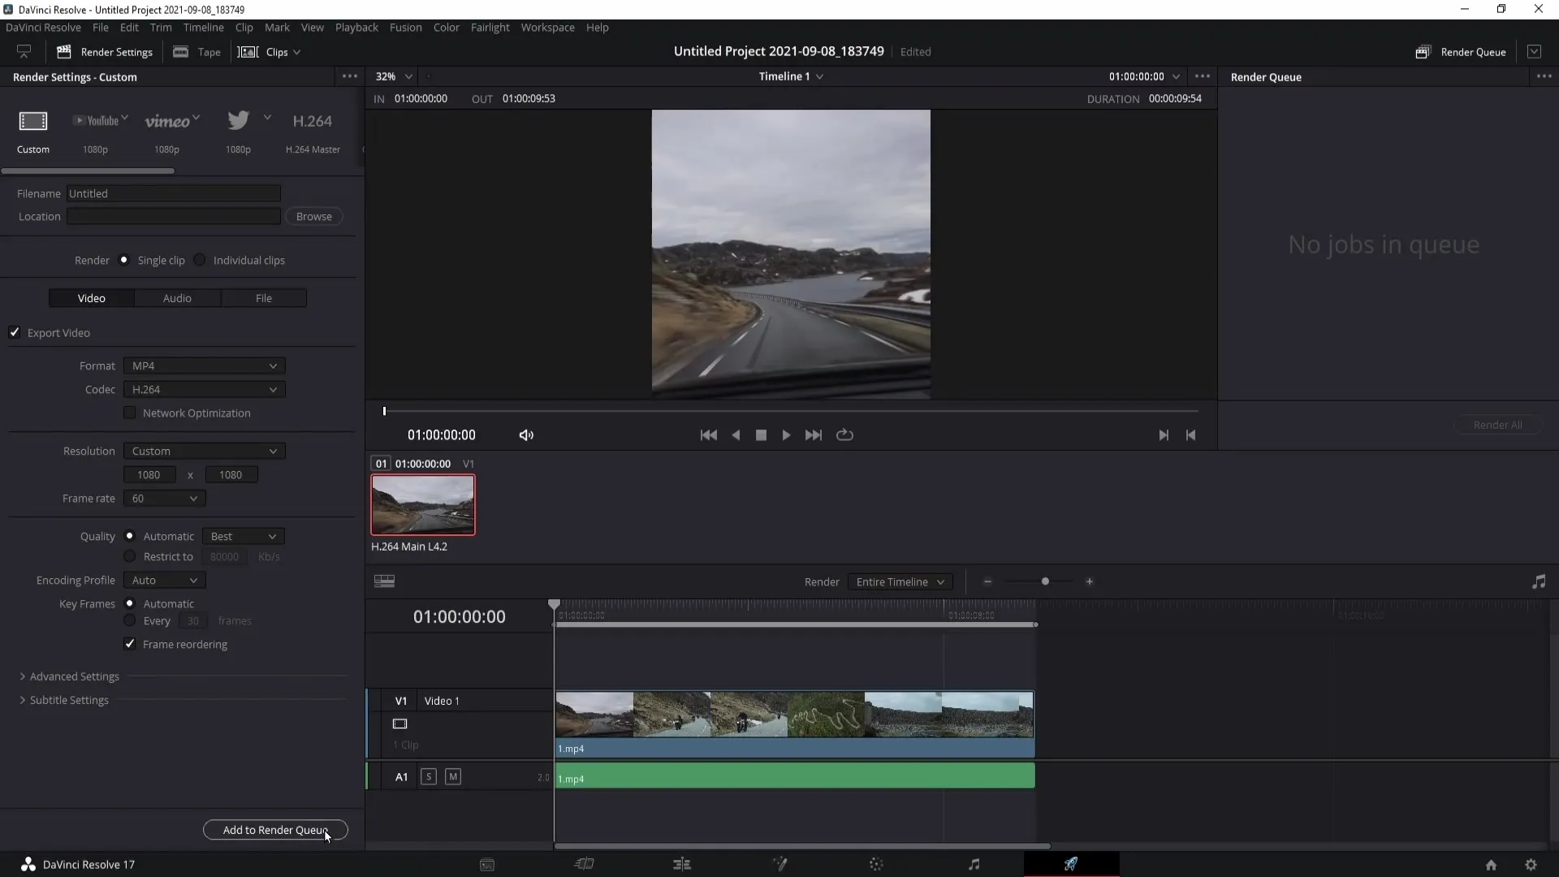Switch to the Audio settings tab
This screenshot has height=877, width=1559.
tap(177, 299)
